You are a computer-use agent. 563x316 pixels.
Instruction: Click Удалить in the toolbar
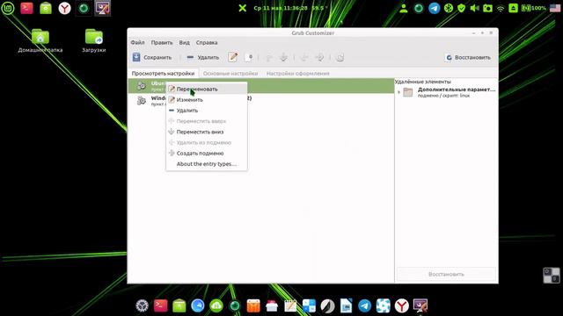[x=203, y=57]
